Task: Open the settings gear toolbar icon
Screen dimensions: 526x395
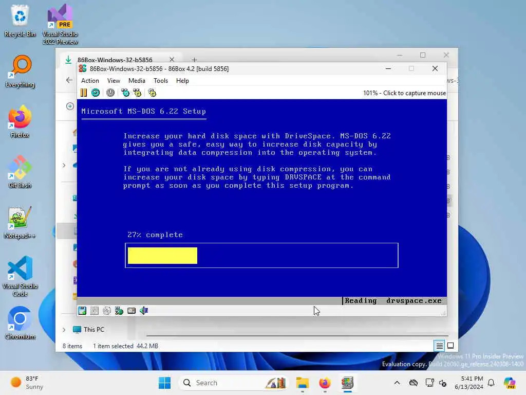Action: tap(152, 93)
